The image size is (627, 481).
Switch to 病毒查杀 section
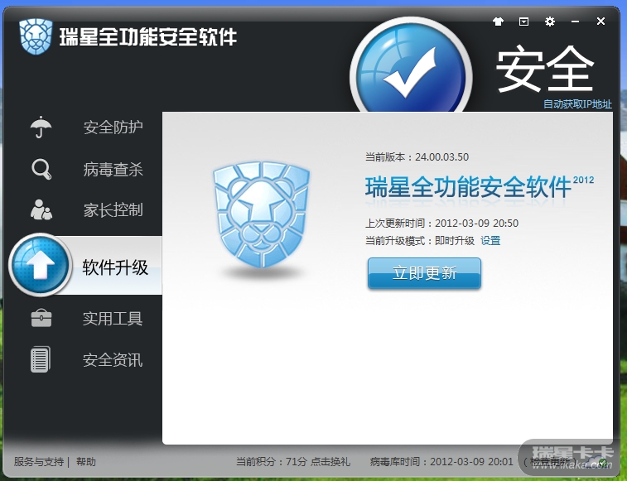[113, 169]
